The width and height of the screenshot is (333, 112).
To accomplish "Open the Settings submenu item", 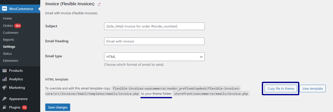I will pyautogui.click(x=9, y=46).
